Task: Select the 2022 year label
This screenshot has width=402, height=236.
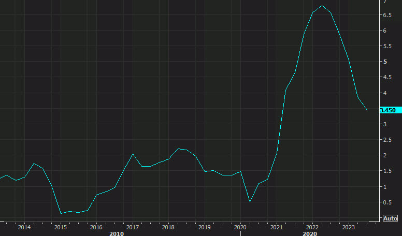Action: [x=312, y=227]
